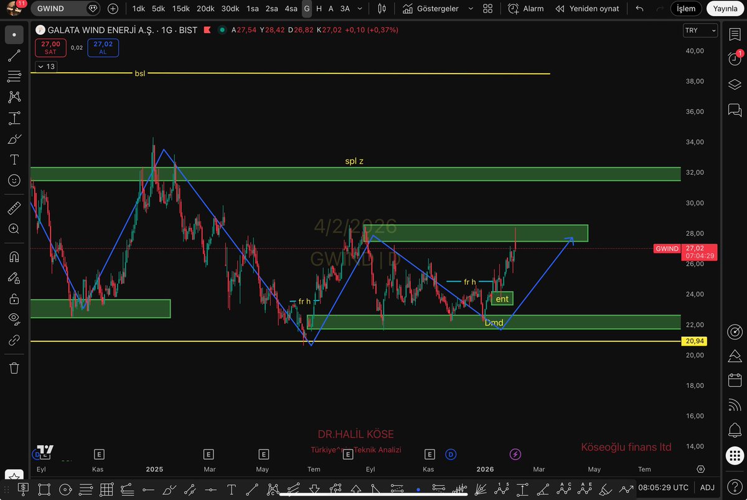Start Yeniden oynat bar replay
The height and width of the screenshot is (500, 747).
coord(587,9)
